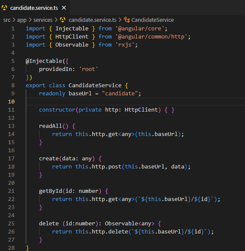Click the 'rxjs' string
Viewport: 245px width, 251px height.
125,45
